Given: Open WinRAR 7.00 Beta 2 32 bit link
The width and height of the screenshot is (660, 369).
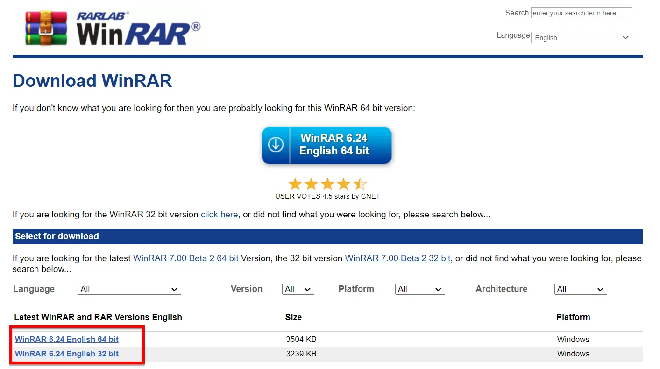Looking at the screenshot, I should [x=398, y=258].
